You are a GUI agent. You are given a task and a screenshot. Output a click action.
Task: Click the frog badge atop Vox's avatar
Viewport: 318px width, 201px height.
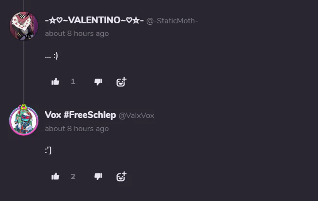coord(24,107)
